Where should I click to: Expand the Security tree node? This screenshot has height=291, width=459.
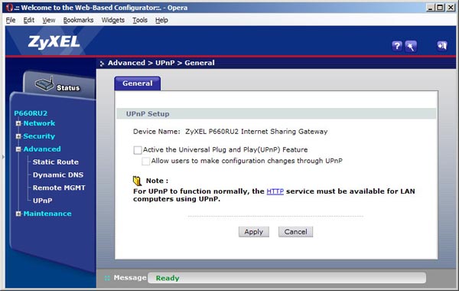[x=18, y=136]
